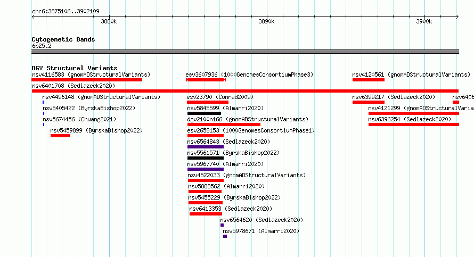Click the nsv5888562 Almarri2020 label
The image size is (474, 257).
226,186
